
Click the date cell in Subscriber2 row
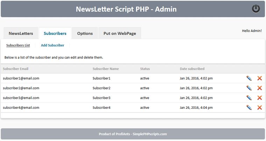pos(196,88)
